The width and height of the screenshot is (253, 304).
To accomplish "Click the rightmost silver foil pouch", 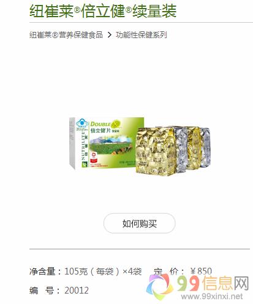I will point(205,147).
